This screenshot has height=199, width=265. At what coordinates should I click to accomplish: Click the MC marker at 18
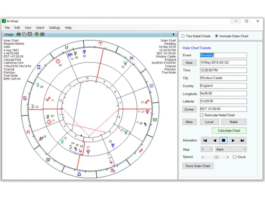(x=70, y=55)
